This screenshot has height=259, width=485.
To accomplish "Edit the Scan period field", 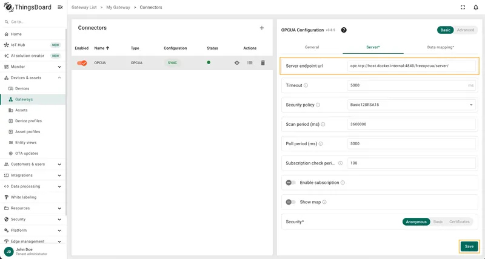I will click(x=412, y=125).
